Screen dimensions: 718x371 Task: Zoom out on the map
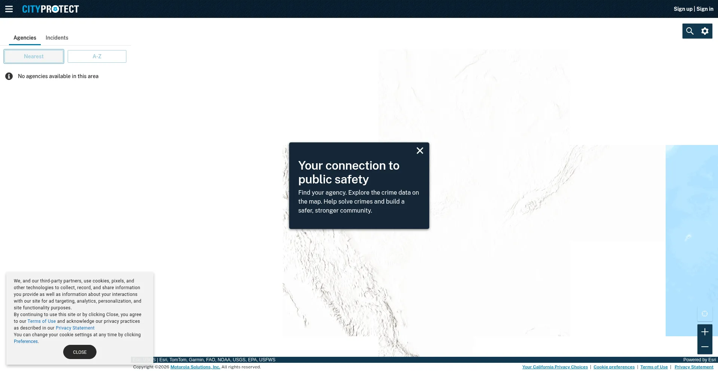point(705,347)
